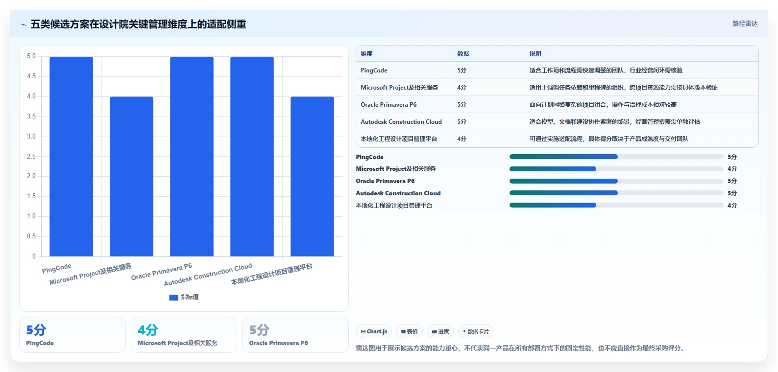Select Autodesk Construction Cloud table cell
Screen dimensions: 778x372
pos(401,122)
